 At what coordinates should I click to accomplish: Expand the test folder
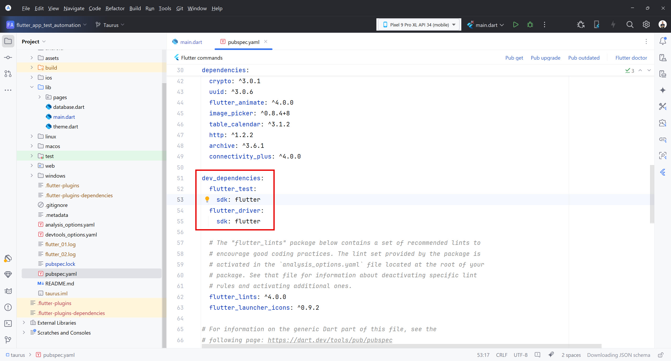pyautogui.click(x=32, y=156)
